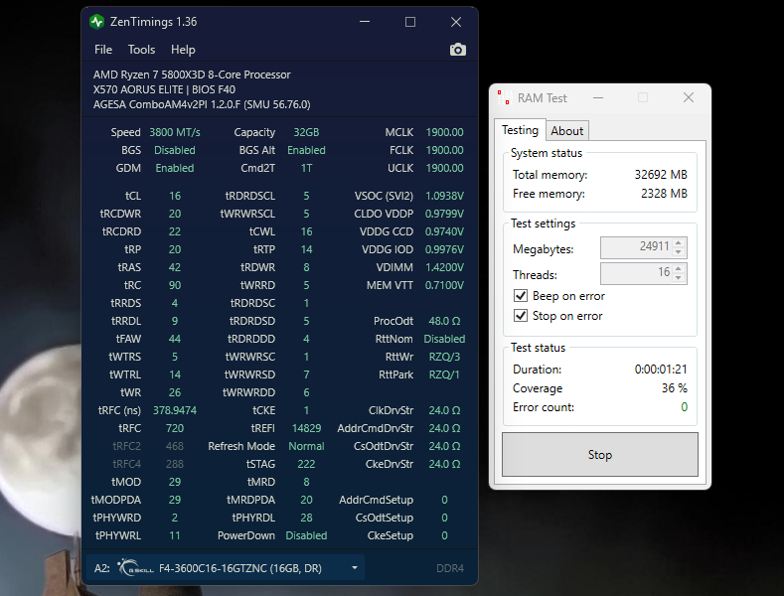This screenshot has width=784, height=596.
Task: Click the tREFI value 14829
Action: [306, 428]
